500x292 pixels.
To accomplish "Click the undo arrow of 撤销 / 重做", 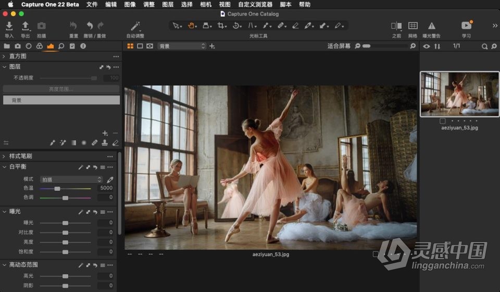I will point(90,26).
